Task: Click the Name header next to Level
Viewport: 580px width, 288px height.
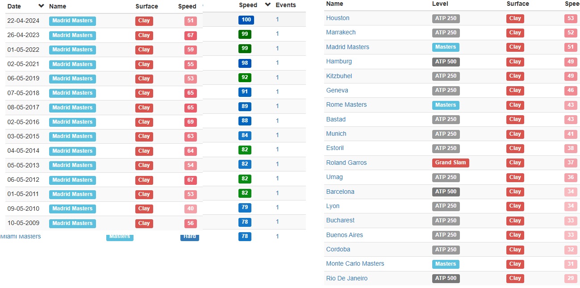Action: [x=335, y=4]
